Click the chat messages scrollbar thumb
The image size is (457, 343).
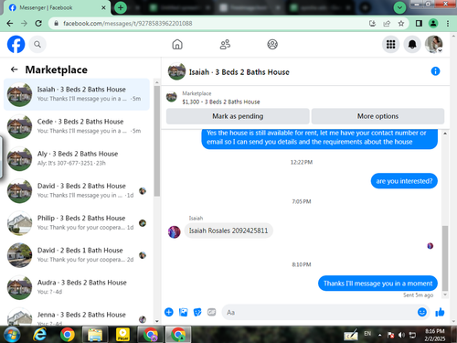[445, 258]
